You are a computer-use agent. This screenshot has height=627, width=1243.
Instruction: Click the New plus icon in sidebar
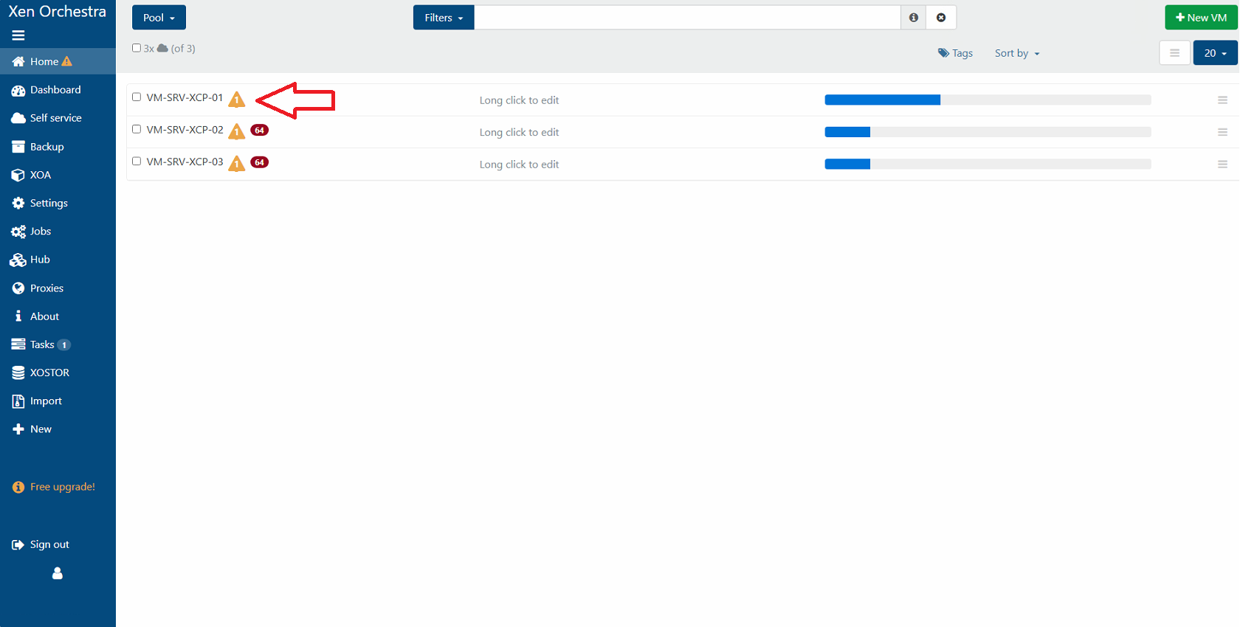(18, 429)
